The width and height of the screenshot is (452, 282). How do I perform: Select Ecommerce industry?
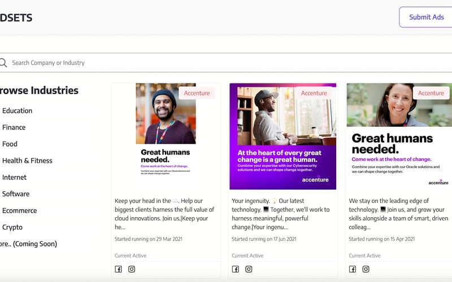click(x=20, y=211)
